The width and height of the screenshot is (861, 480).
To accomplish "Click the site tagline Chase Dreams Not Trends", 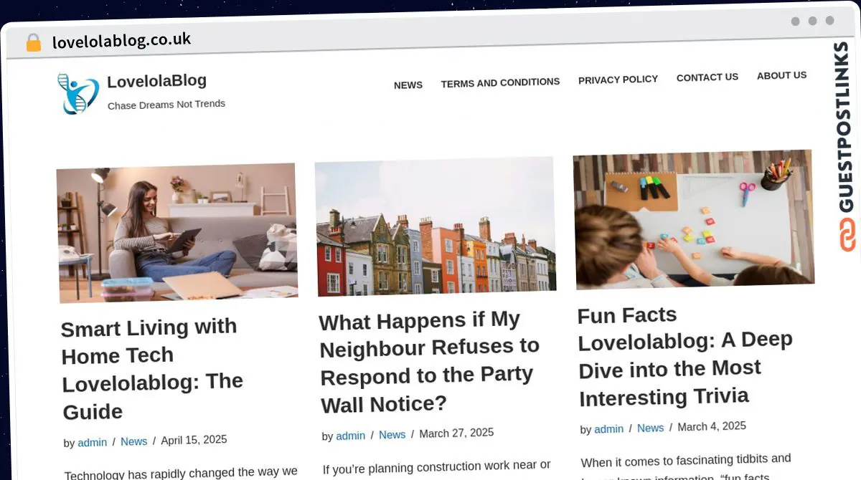I will [166, 104].
